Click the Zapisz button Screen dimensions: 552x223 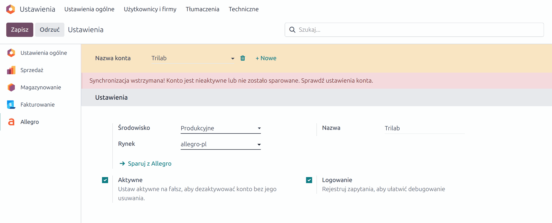20,30
